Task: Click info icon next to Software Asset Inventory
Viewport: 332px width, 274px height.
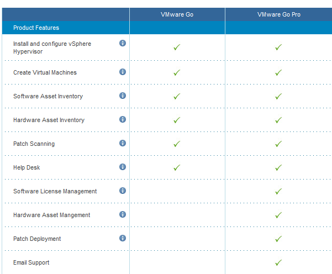Action: pos(123,96)
